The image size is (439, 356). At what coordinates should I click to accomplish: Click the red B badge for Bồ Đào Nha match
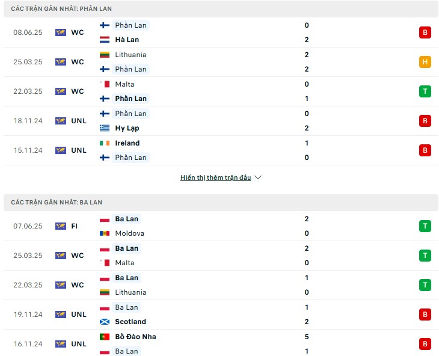point(425,344)
